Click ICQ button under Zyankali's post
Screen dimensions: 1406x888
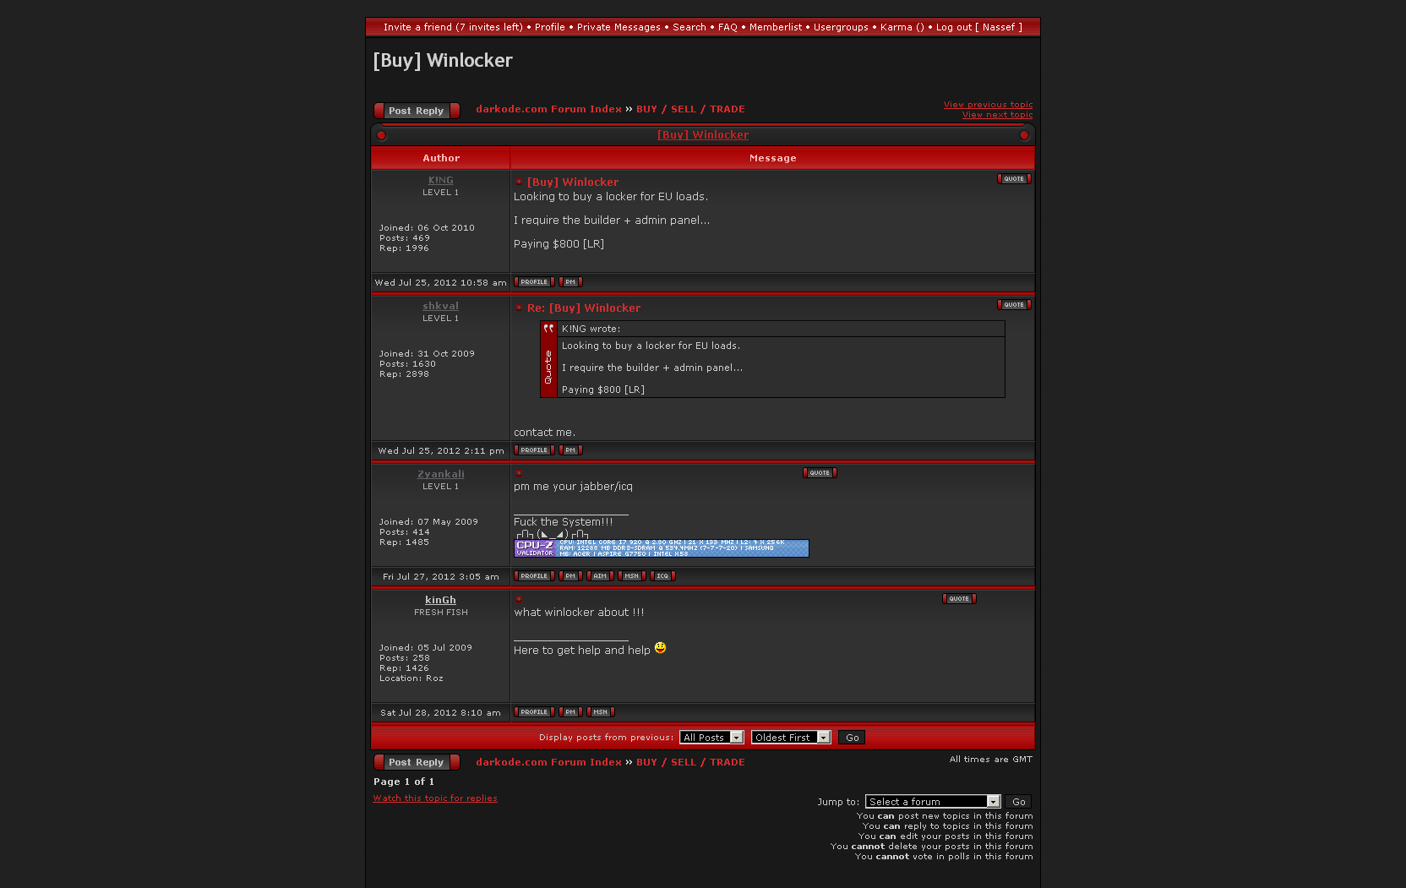click(x=662, y=576)
